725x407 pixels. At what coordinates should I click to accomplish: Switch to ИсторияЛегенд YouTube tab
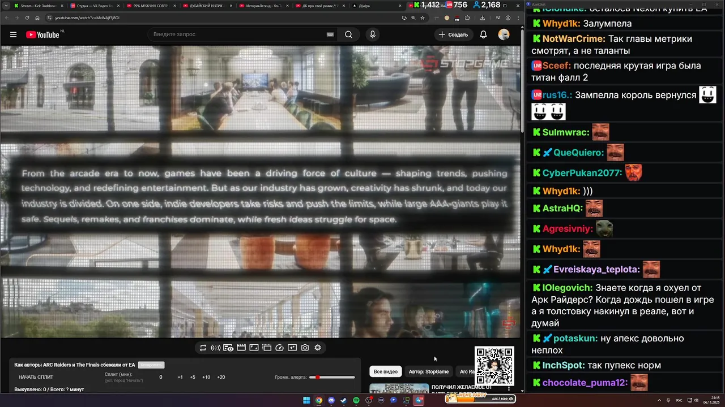pyautogui.click(x=263, y=6)
